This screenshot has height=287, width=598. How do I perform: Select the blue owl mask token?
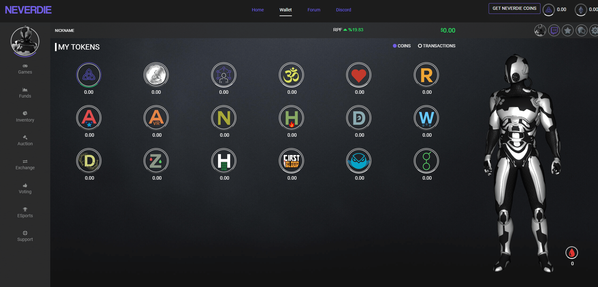[359, 161]
